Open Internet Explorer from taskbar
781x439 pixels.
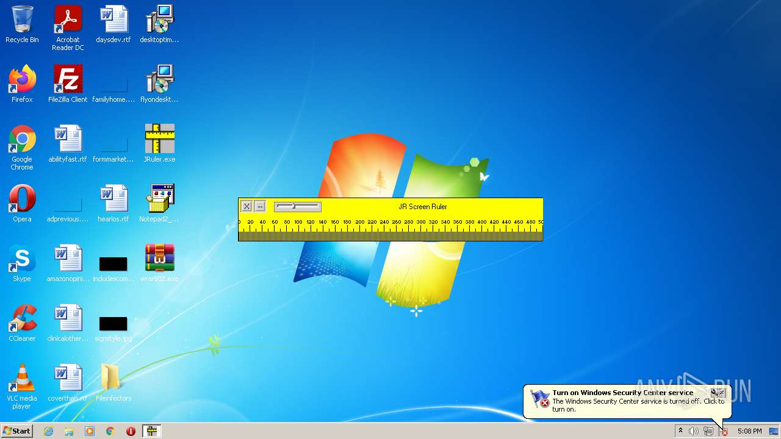[48, 431]
